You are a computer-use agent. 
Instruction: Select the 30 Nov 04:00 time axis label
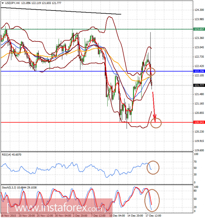click(63, 216)
